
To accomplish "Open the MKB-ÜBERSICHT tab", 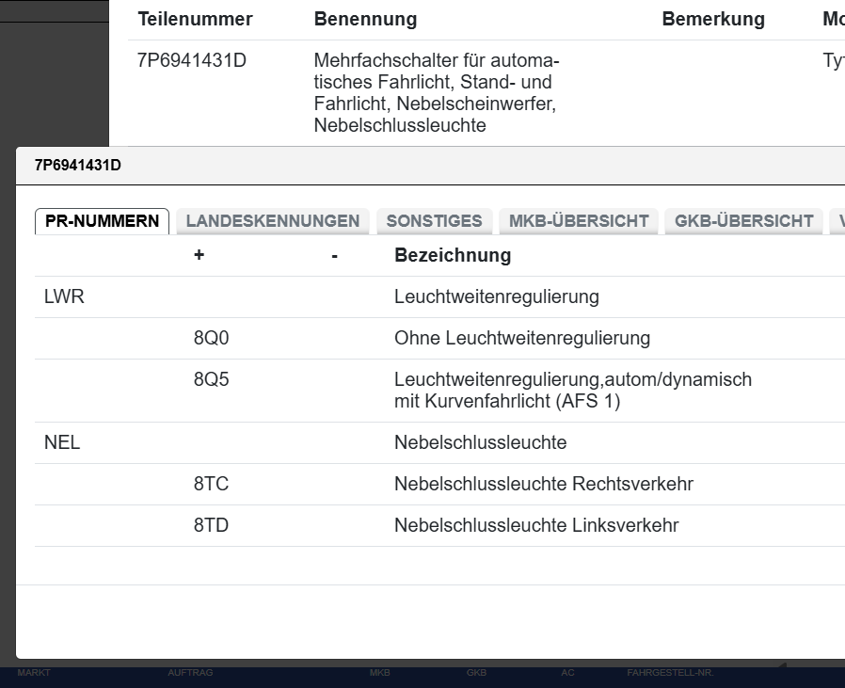I will coord(579,221).
